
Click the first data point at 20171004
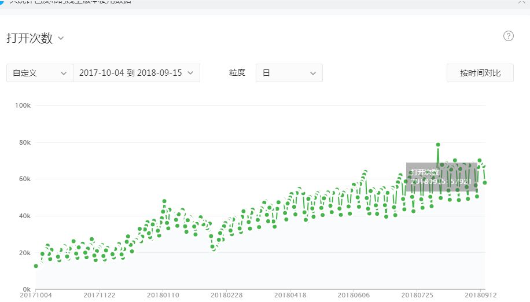click(36, 266)
